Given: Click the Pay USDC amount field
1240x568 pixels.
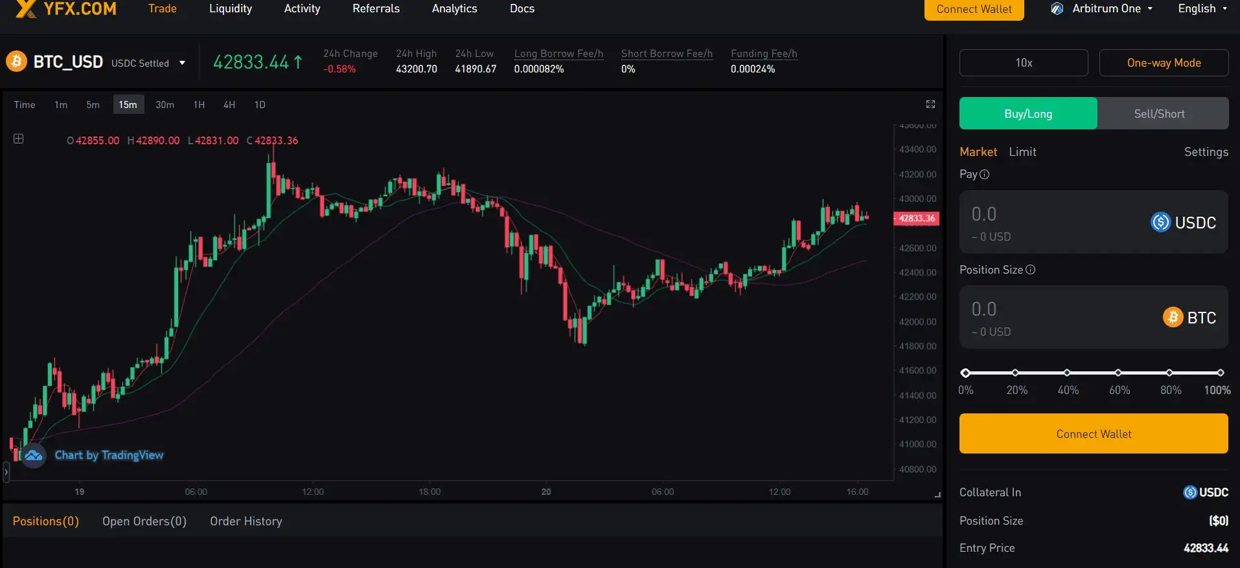Looking at the screenshot, I should pyautogui.click(x=1050, y=215).
